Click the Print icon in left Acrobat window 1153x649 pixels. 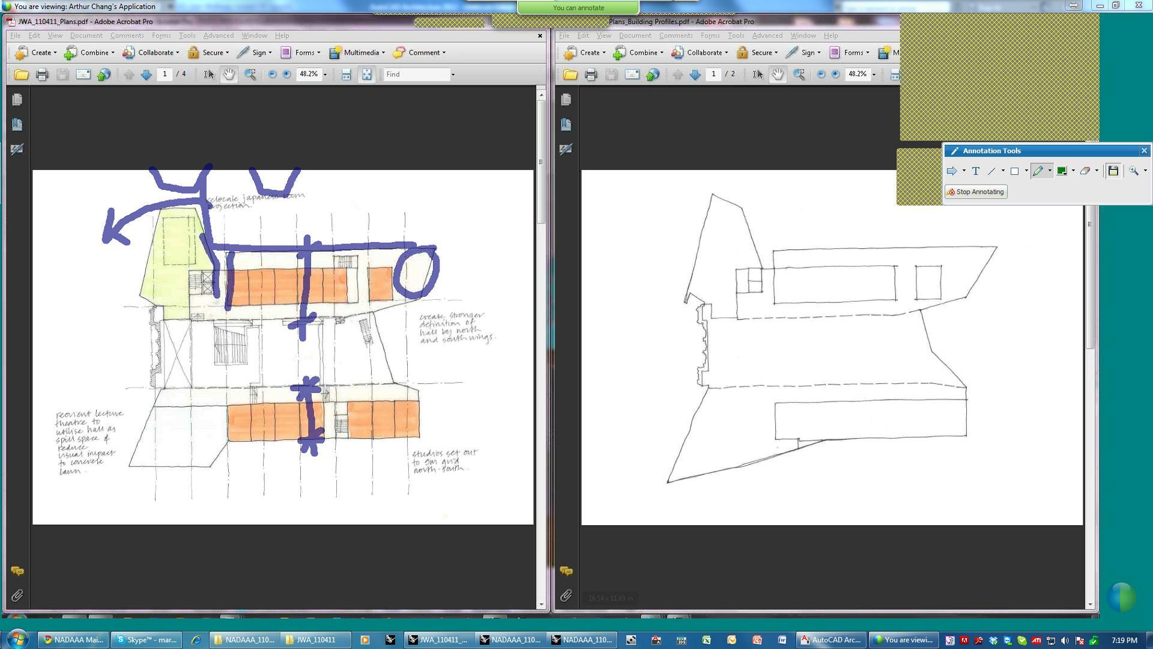coord(42,75)
